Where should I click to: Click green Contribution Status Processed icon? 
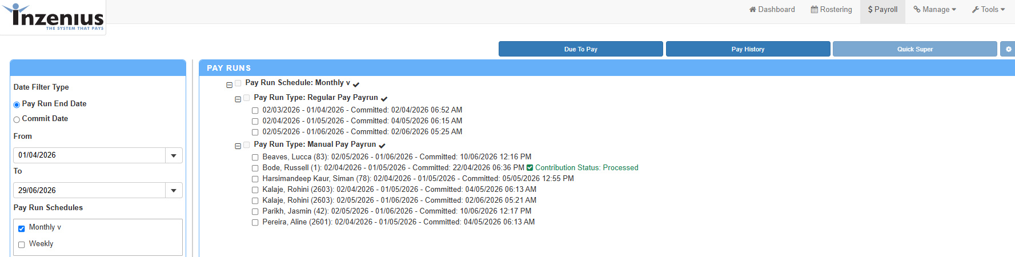[x=529, y=168]
